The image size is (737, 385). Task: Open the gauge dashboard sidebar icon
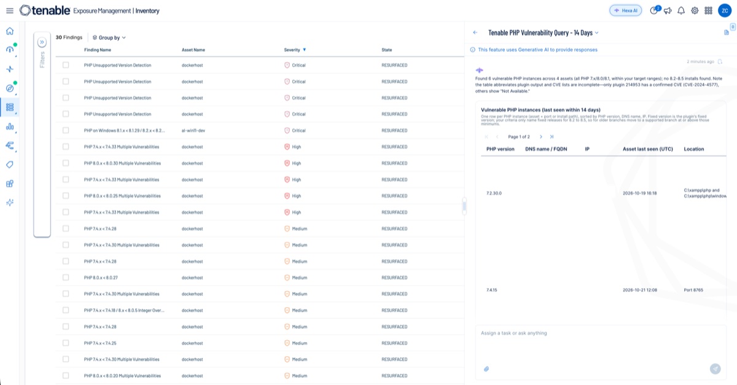pyautogui.click(x=9, y=50)
